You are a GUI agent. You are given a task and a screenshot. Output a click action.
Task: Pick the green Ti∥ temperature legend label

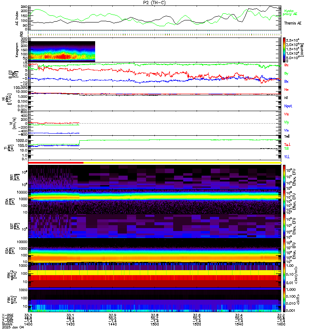coord(287,149)
